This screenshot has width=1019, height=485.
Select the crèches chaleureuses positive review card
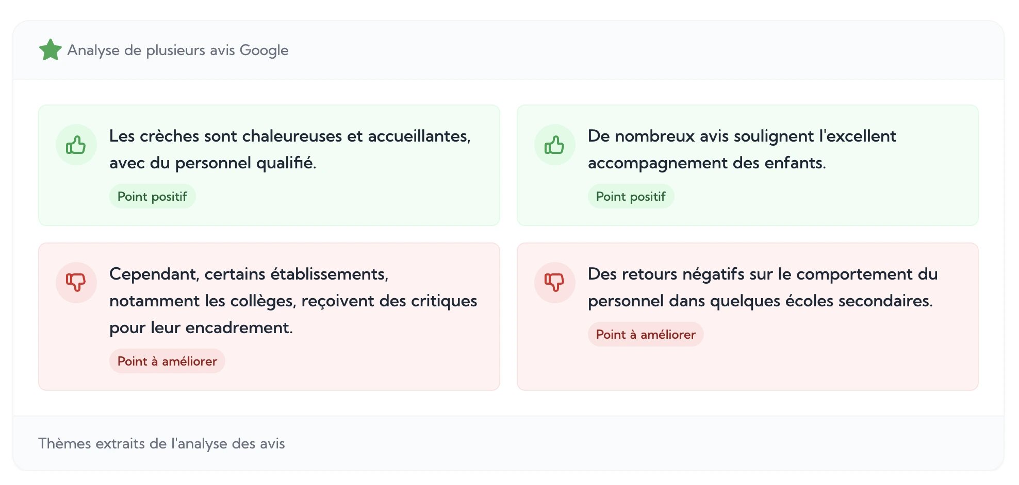pos(268,165)
